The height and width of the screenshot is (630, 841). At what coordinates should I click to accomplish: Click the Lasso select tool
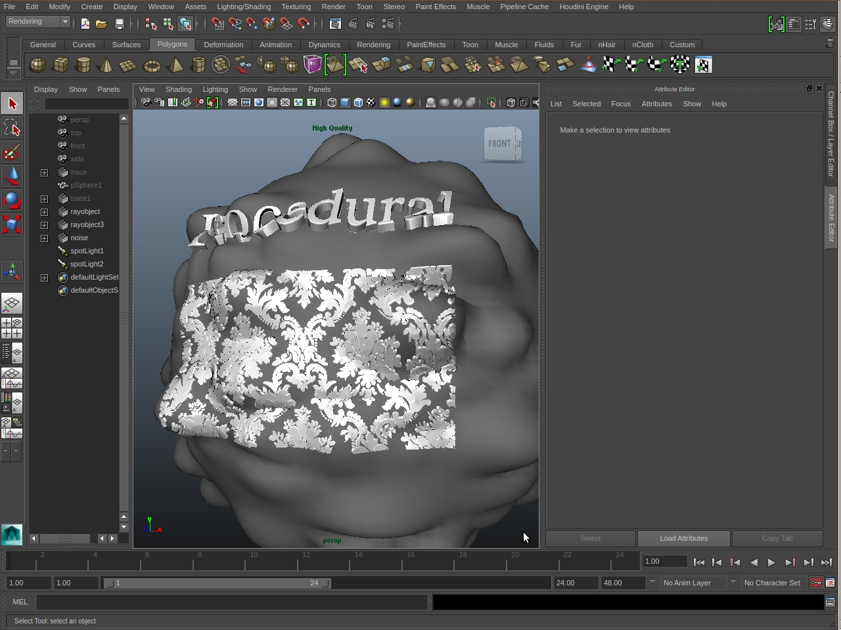click(12, 127)
